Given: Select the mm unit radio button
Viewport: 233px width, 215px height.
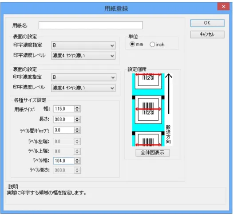Looking at the screenshot, I should pyautogui.click(x=132, y=44).
